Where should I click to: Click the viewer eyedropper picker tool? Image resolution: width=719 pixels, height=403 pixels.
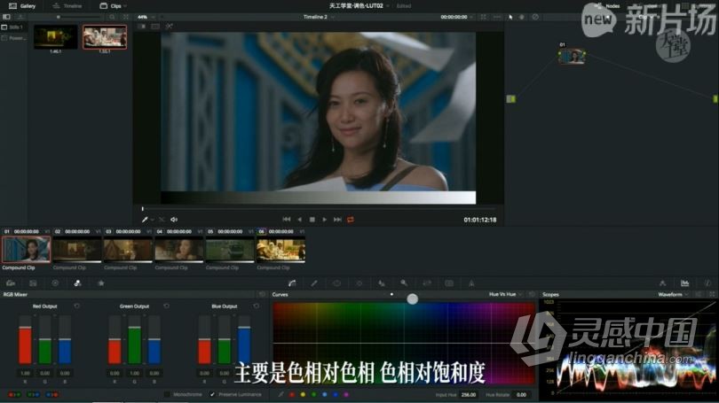pyautogui.click(x=145, y=220)
